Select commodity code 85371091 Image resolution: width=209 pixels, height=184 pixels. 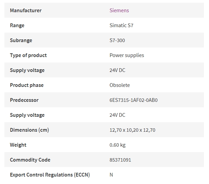coord(120,160)
